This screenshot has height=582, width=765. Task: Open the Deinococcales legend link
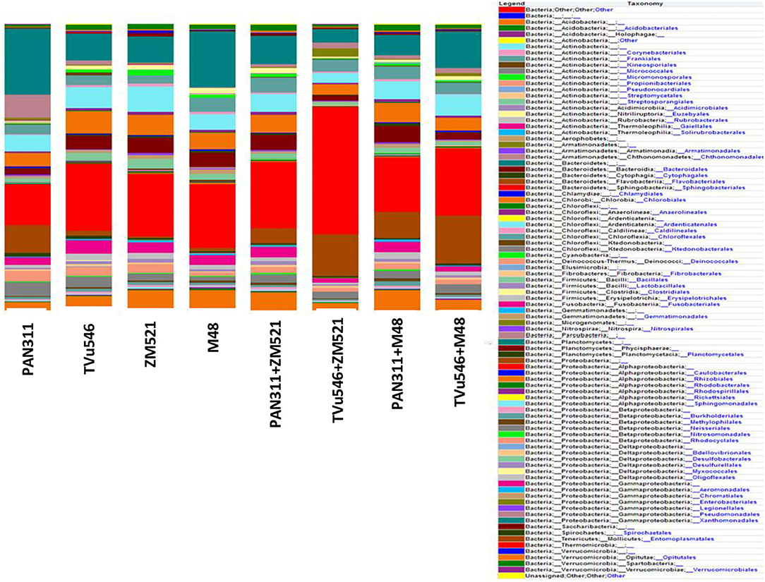(713, 262)
